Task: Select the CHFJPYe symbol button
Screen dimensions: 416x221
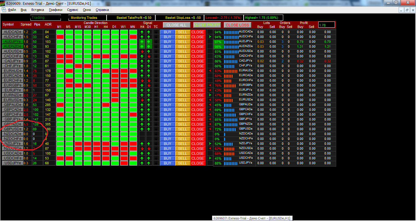Action: tap(12, 66)
